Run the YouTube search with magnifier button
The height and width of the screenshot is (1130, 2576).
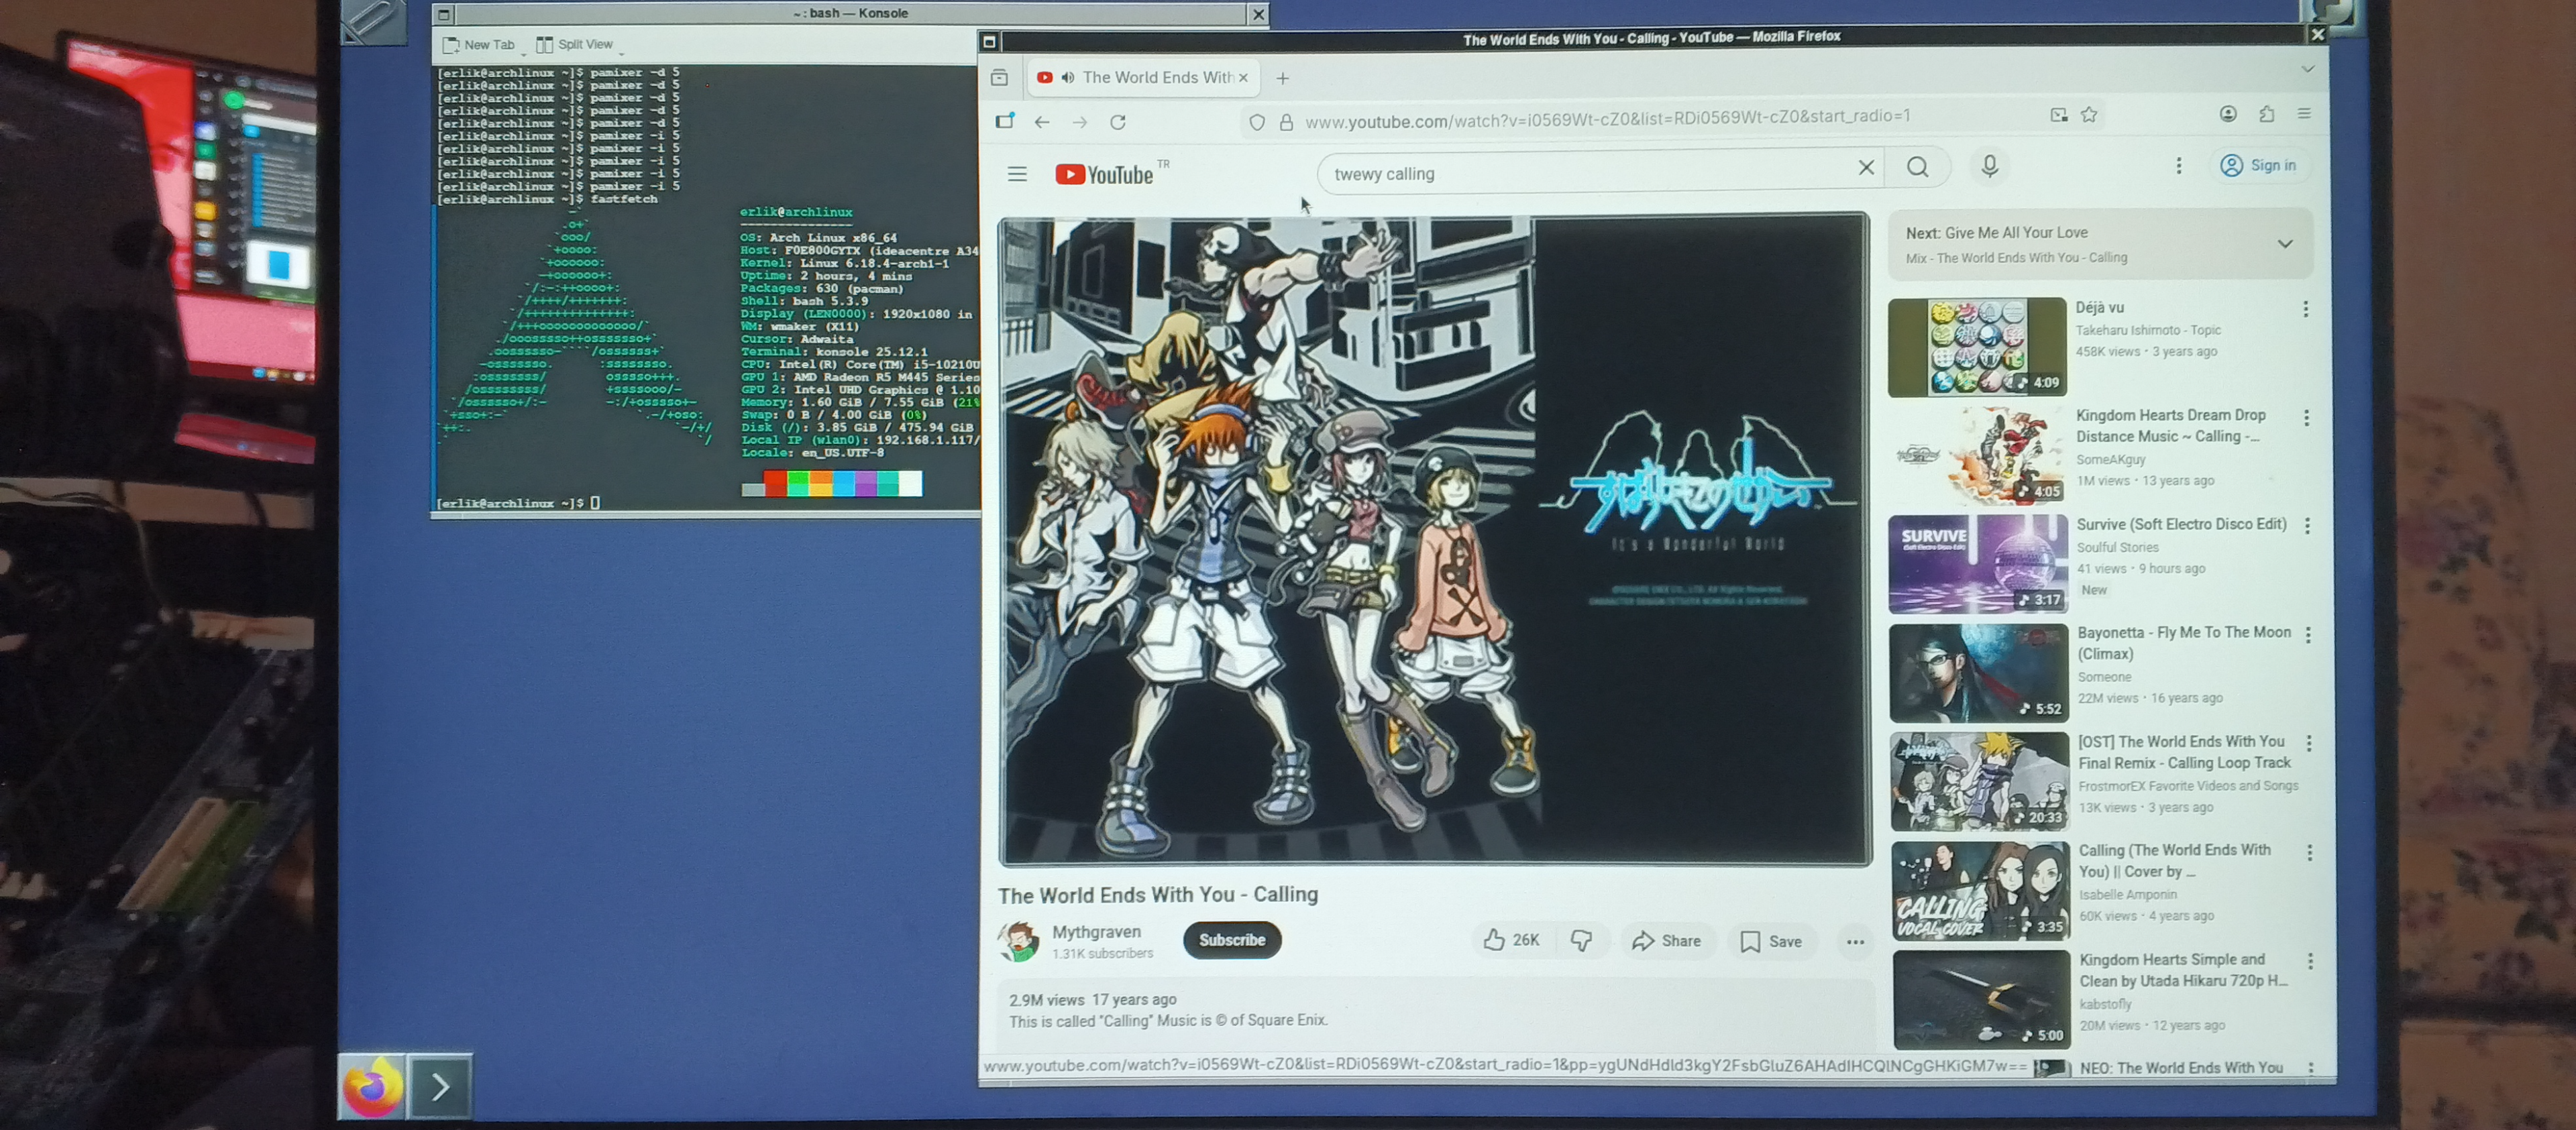pyautogui.click(x=1917, y=167)
